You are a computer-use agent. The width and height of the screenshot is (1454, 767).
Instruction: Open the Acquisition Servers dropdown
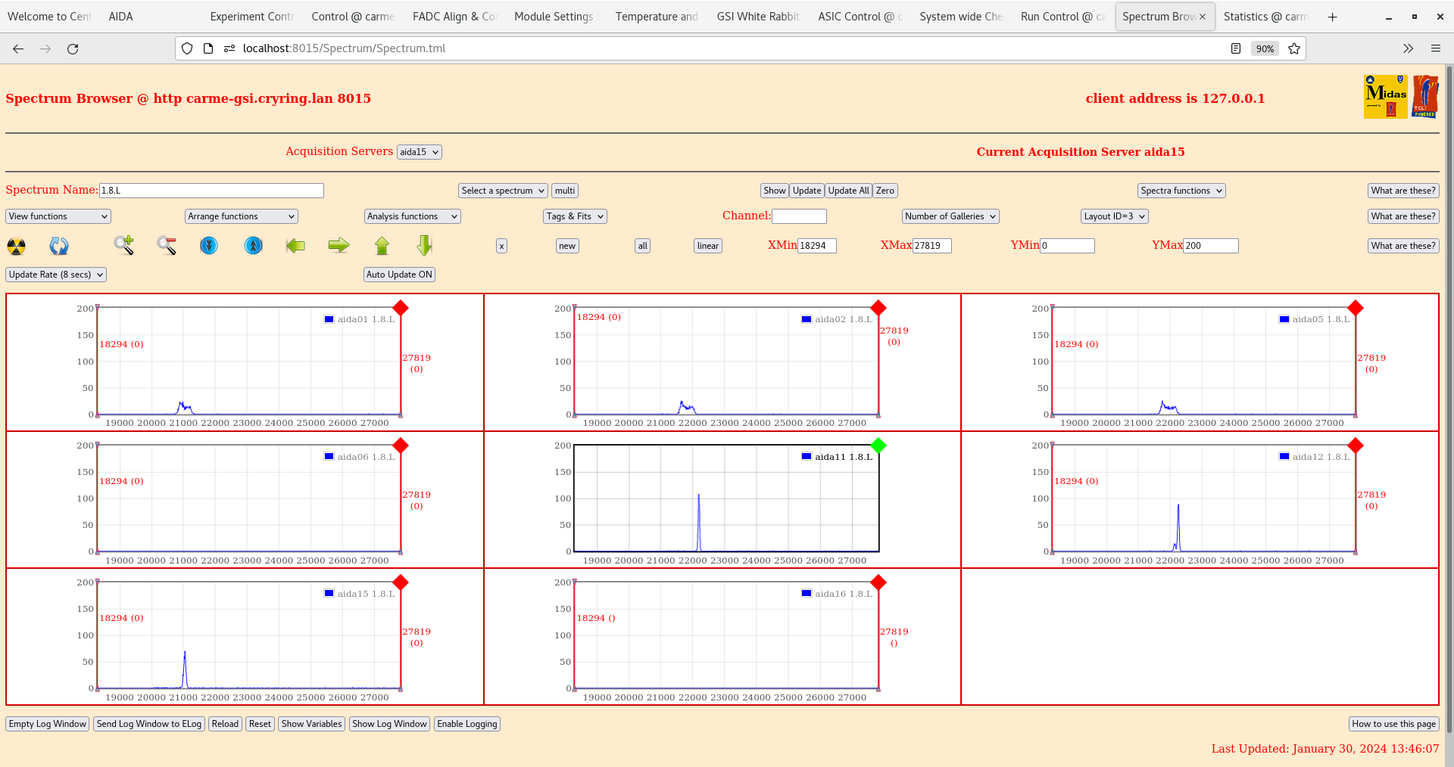[x=419, y=151]
